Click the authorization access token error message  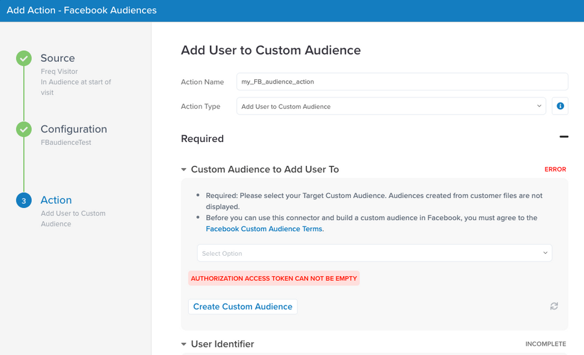(x=274, y=279)
